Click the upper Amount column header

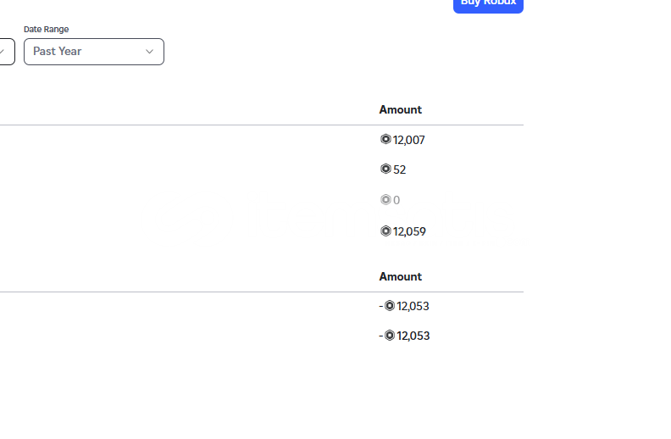[x=401, y=109]
